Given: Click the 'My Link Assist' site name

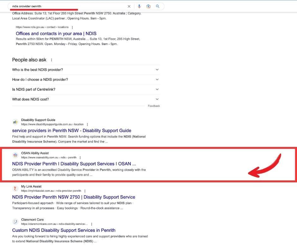Looking at the screenshot, I should pos(31,186).
